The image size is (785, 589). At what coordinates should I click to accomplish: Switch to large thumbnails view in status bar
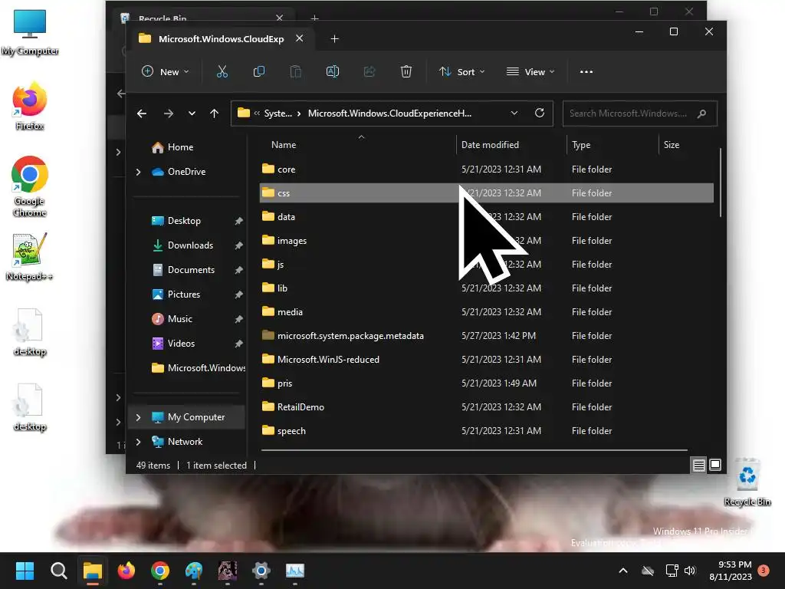pos(715,465)
